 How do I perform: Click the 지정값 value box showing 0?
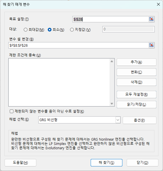[x=128, y=29]
